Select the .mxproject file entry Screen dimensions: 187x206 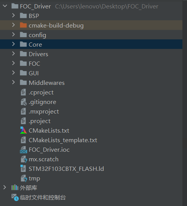(91, 112)
